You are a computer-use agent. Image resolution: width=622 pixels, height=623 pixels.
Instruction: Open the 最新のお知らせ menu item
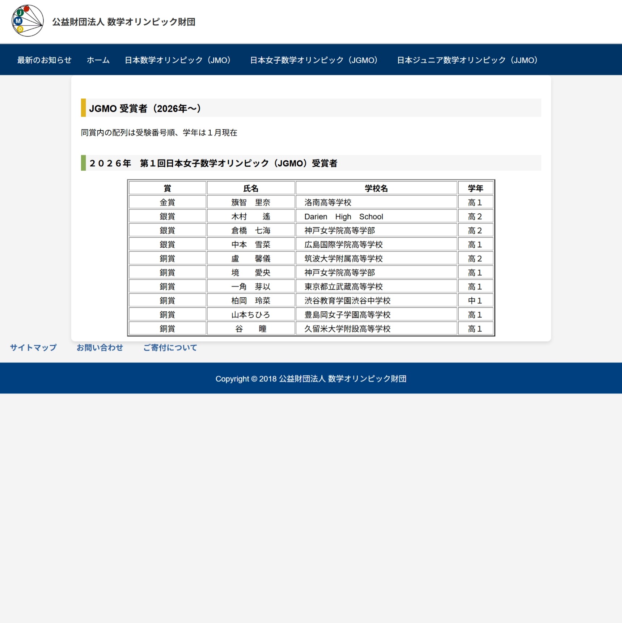click(x=44, y=60)
